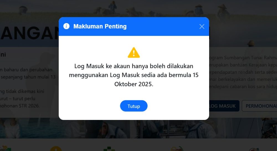Click the Log Masuk announcement message text
The image size is (277, 151).
point(134,75)
